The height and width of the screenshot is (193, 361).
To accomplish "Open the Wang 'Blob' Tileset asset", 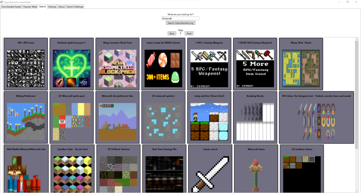I will click(301, 64).
